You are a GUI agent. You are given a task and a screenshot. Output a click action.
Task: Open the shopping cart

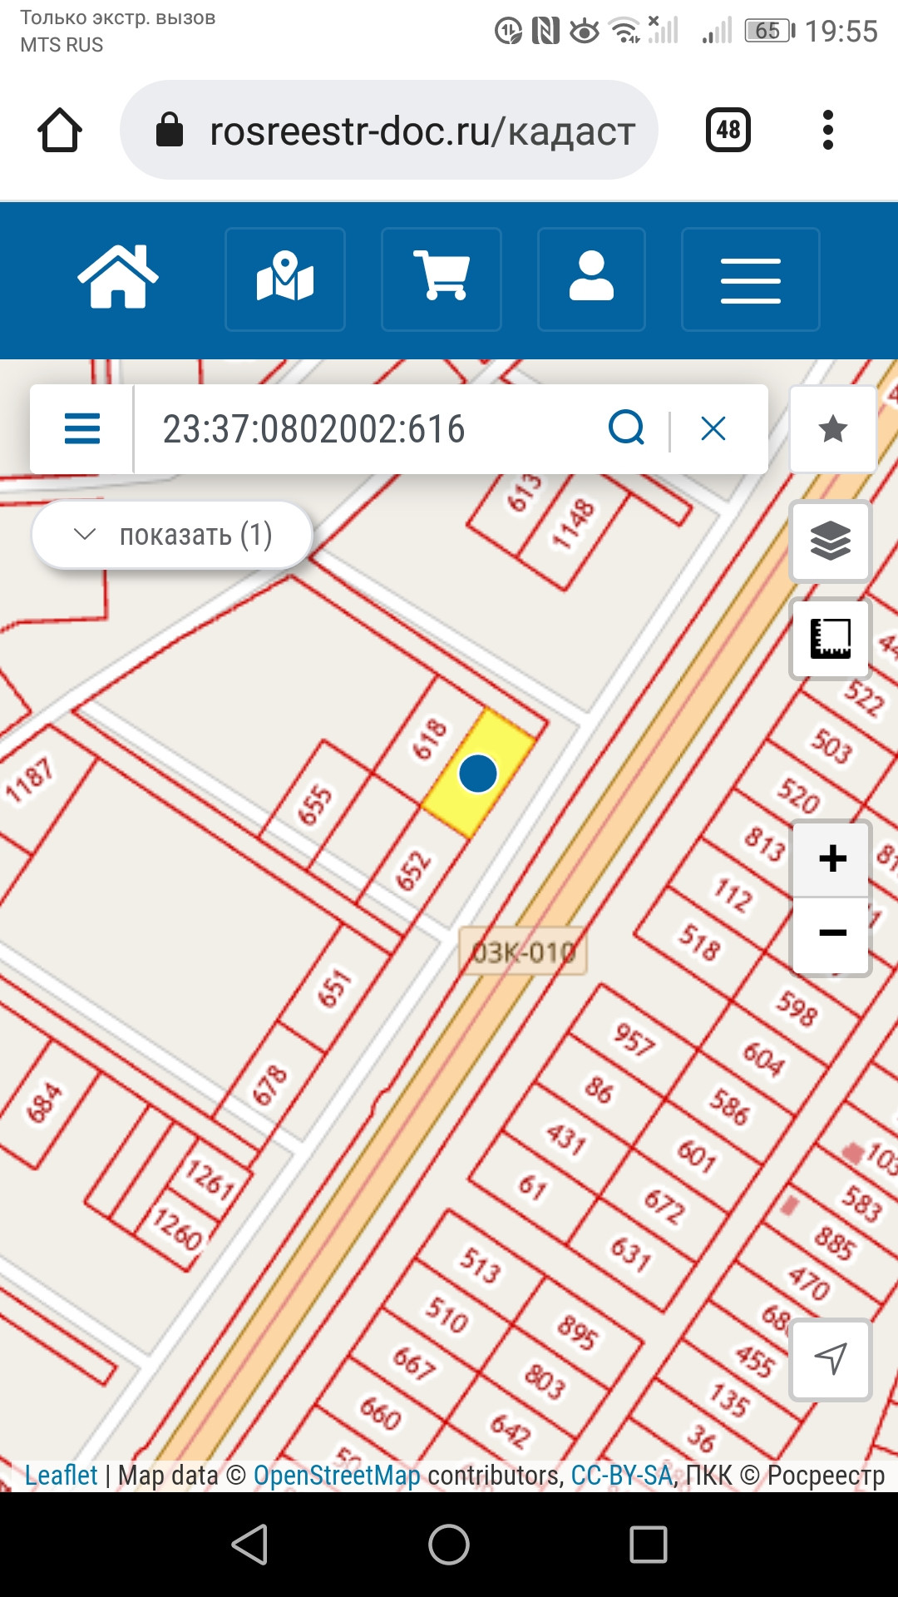(x=442, y=279)
